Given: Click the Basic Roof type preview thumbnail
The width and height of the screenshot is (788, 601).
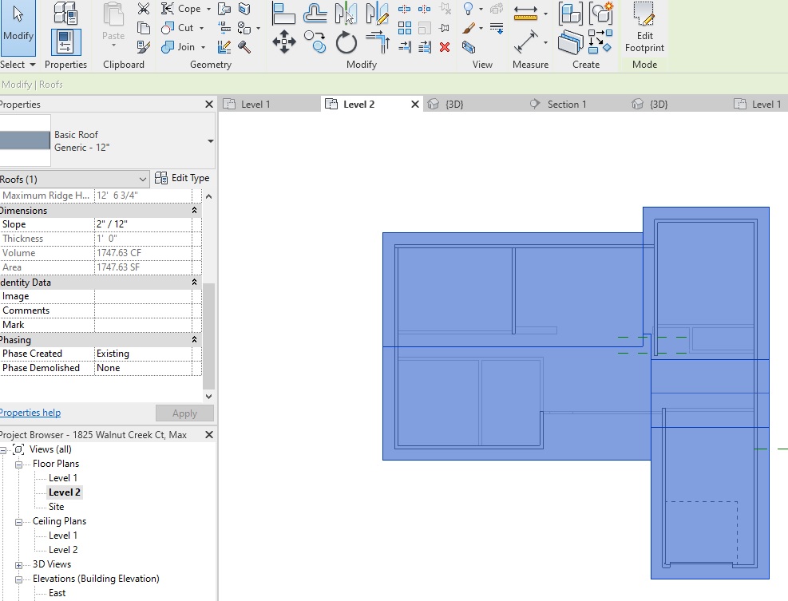Looking at the screenshot, I should 26,139.
